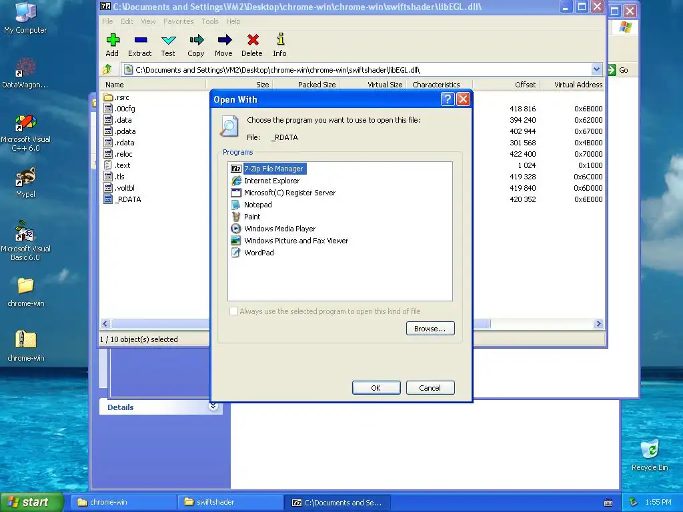Viewport: 683px width, 512px height.
Task: Select Windows Picture and Fax Viewer
Action: point(290,240)
